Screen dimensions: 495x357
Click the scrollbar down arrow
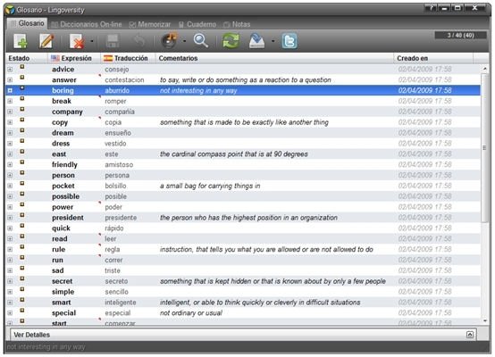(485, 320)
